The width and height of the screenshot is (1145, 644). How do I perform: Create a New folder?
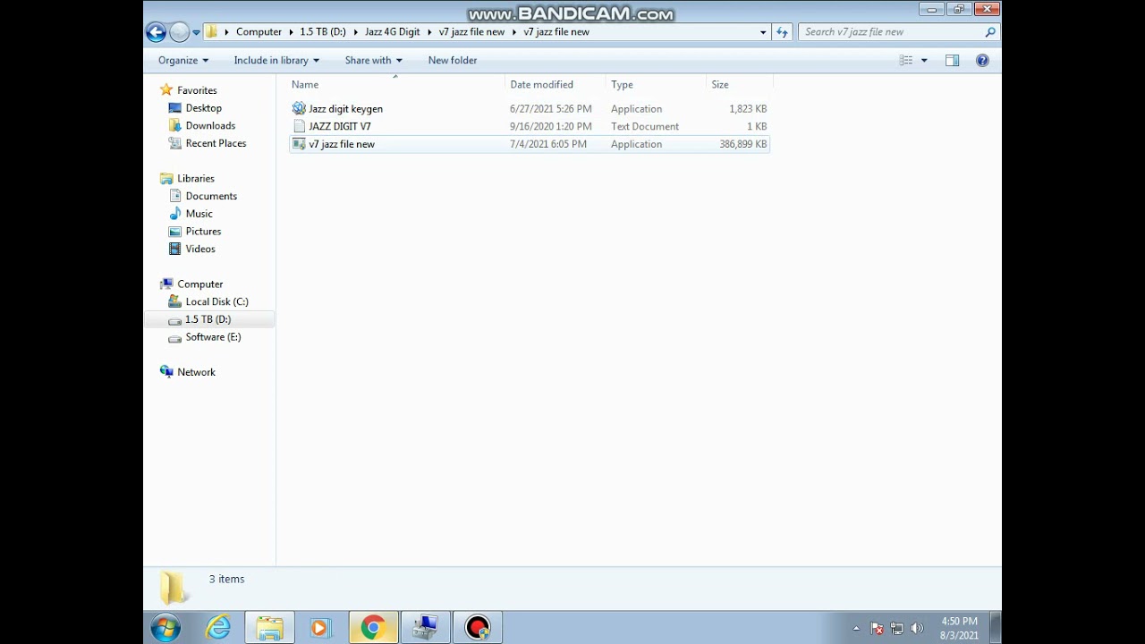(453, 60)
